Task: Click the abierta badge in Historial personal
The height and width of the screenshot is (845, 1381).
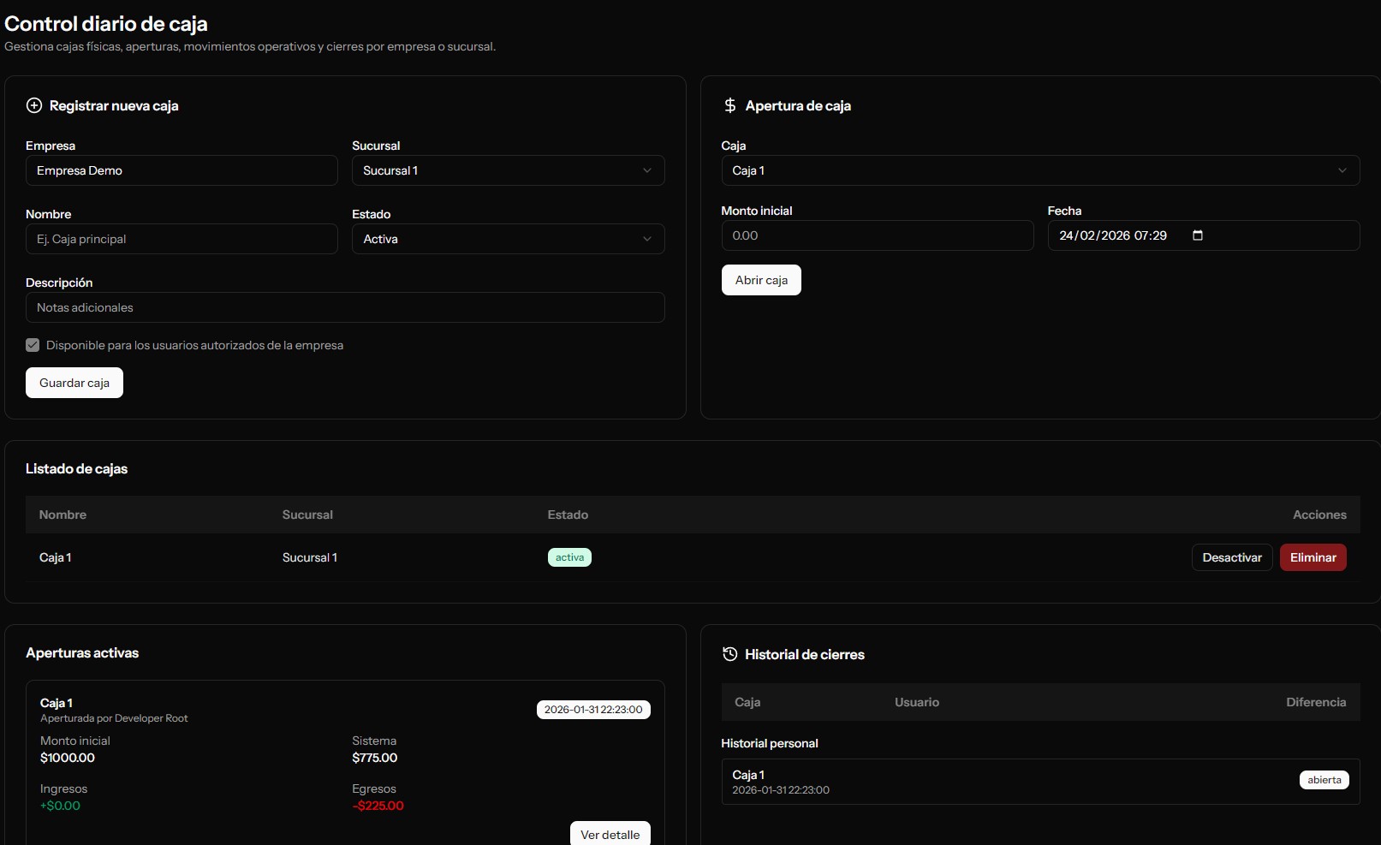Action: (1324, 780)
